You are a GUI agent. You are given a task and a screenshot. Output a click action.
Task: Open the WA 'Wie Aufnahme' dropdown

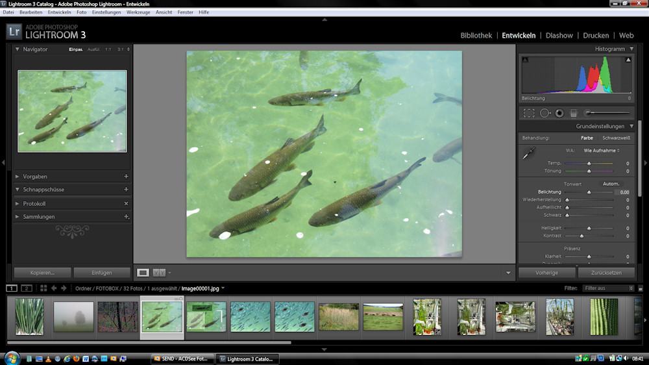click(x=601, y=150)
